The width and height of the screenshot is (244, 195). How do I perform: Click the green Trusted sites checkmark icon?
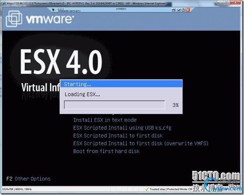click(147, 189)
